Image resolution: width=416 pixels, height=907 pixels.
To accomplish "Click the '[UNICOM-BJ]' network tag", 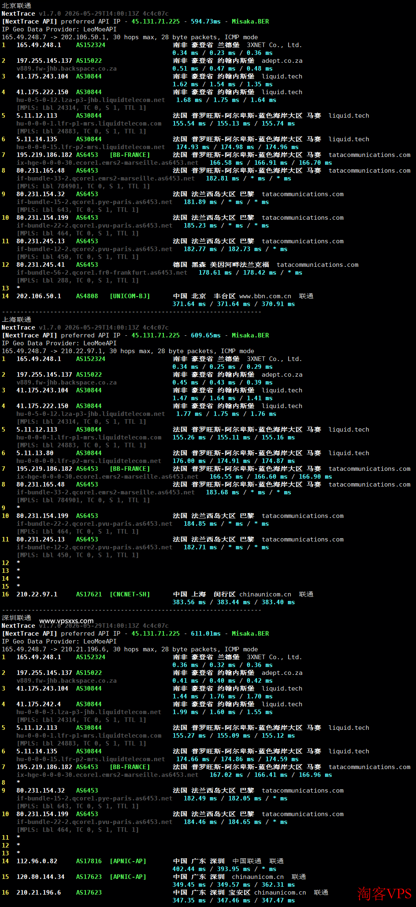I will coord(130,296).
